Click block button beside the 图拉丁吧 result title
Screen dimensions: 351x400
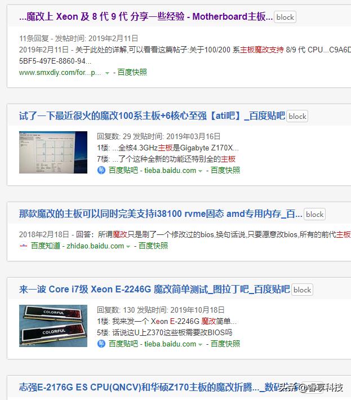coord(302,290)
